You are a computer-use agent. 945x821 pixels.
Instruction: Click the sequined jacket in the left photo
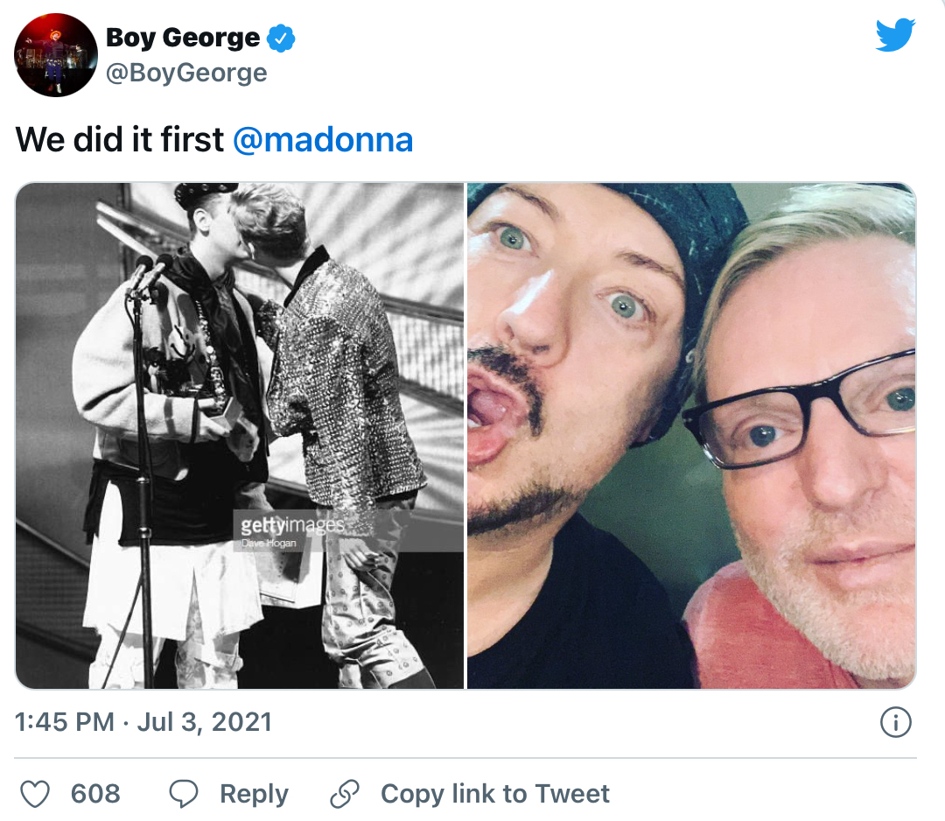(x=344, y=380)
